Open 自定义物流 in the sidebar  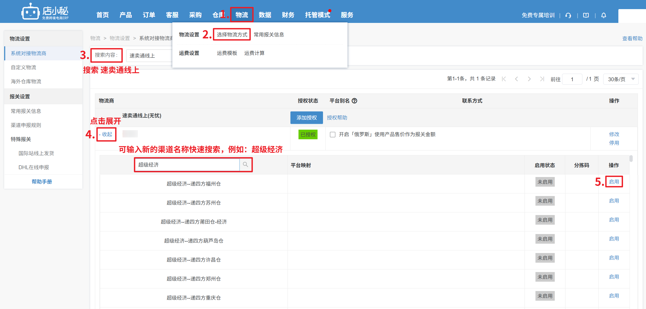[23, 67]
